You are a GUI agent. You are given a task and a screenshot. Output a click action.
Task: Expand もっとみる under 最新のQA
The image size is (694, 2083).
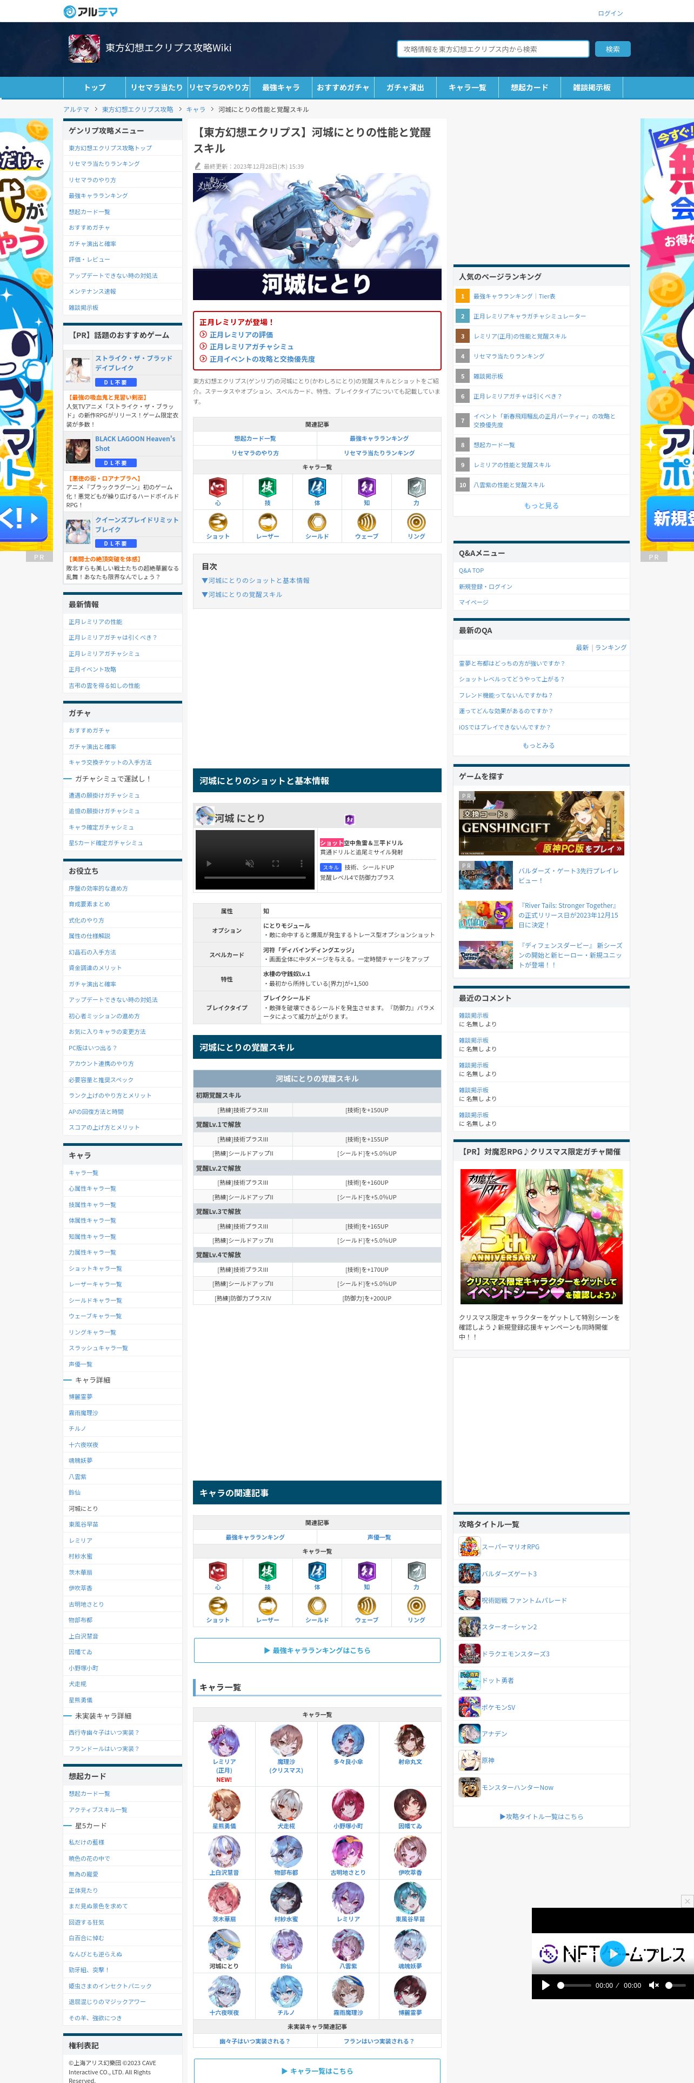tap(539, 746)
